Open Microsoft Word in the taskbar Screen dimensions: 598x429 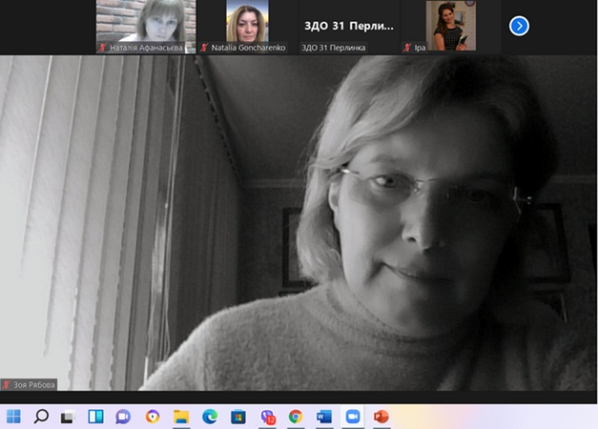coord(323,417)
